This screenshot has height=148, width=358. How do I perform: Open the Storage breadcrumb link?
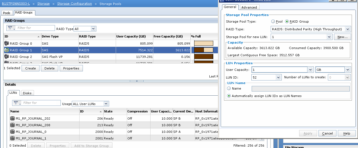pyautogui.click(x=44, y=4)
